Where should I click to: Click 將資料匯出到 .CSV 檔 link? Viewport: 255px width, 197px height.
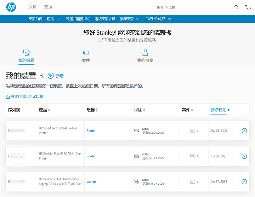[27, 97]
